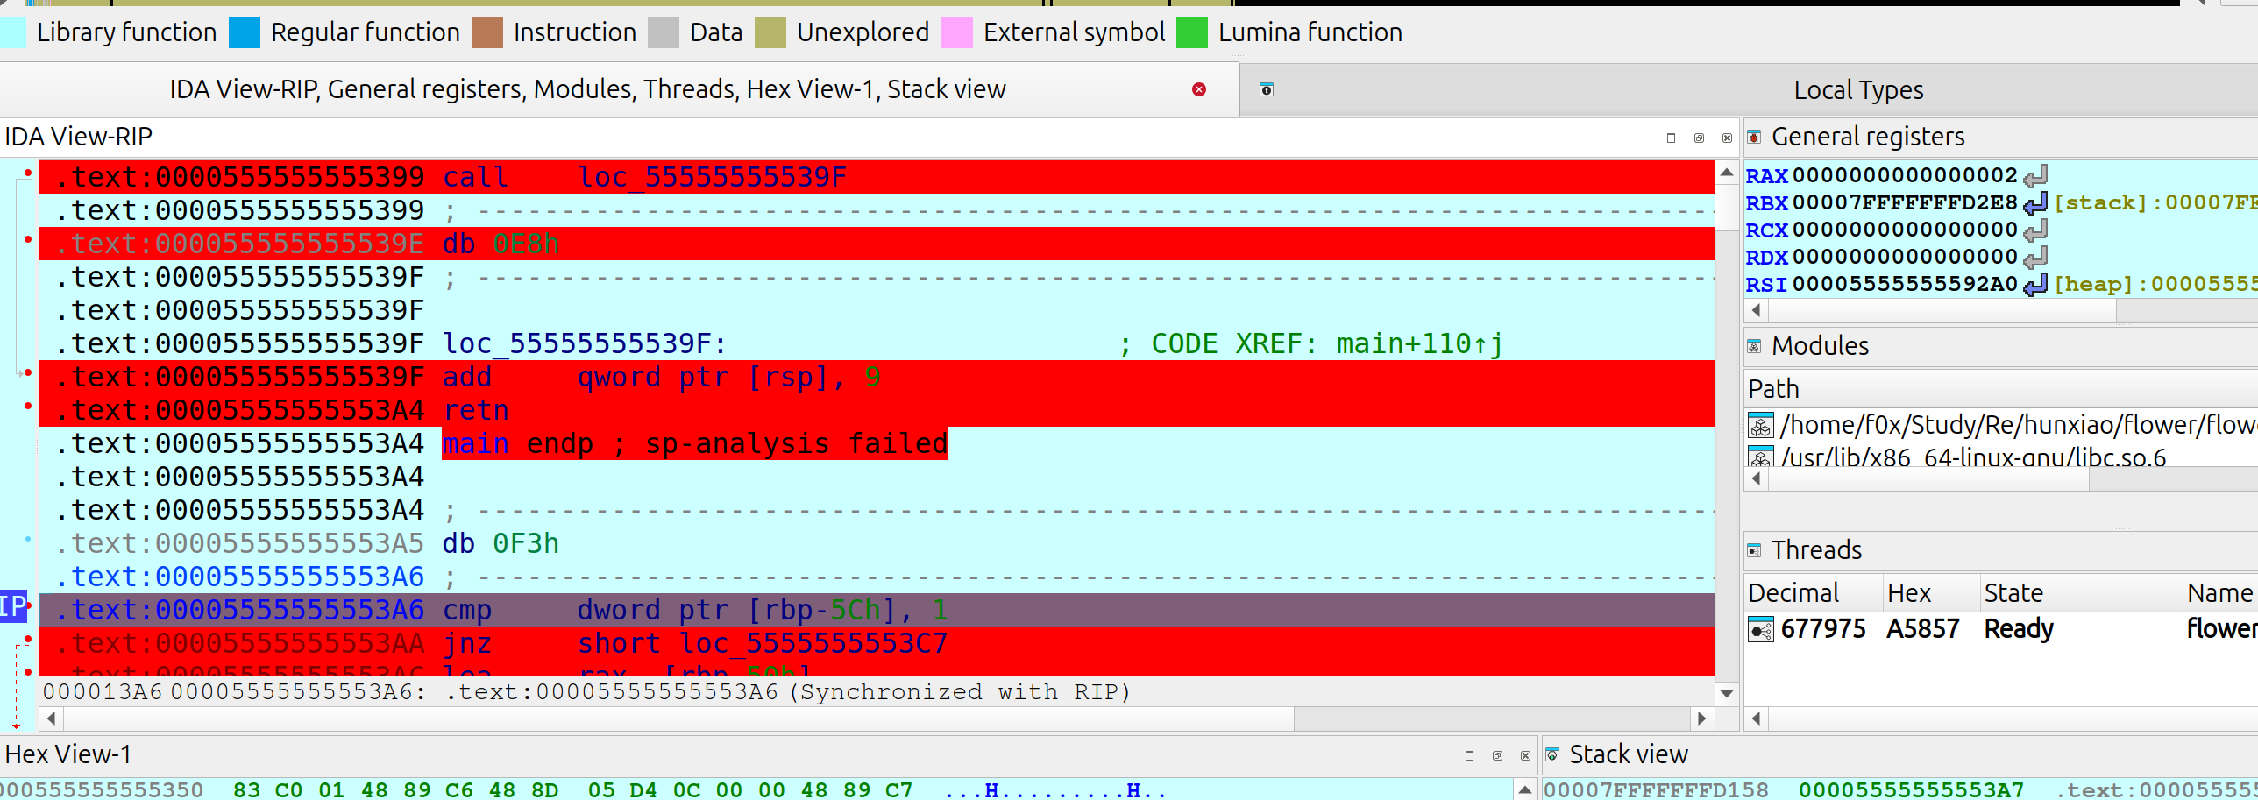Follow the loc_55555555539F operand in the call line
Viewport: 2258px width, 800px height.
pyautogui.click(x=712, y=177)
